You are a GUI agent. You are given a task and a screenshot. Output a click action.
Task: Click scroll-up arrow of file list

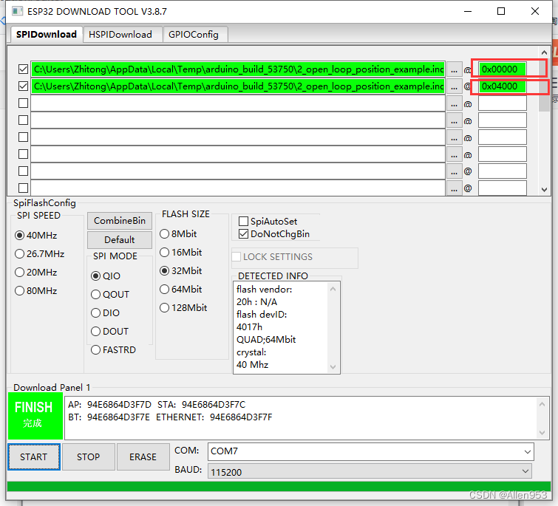coord(544,52)
